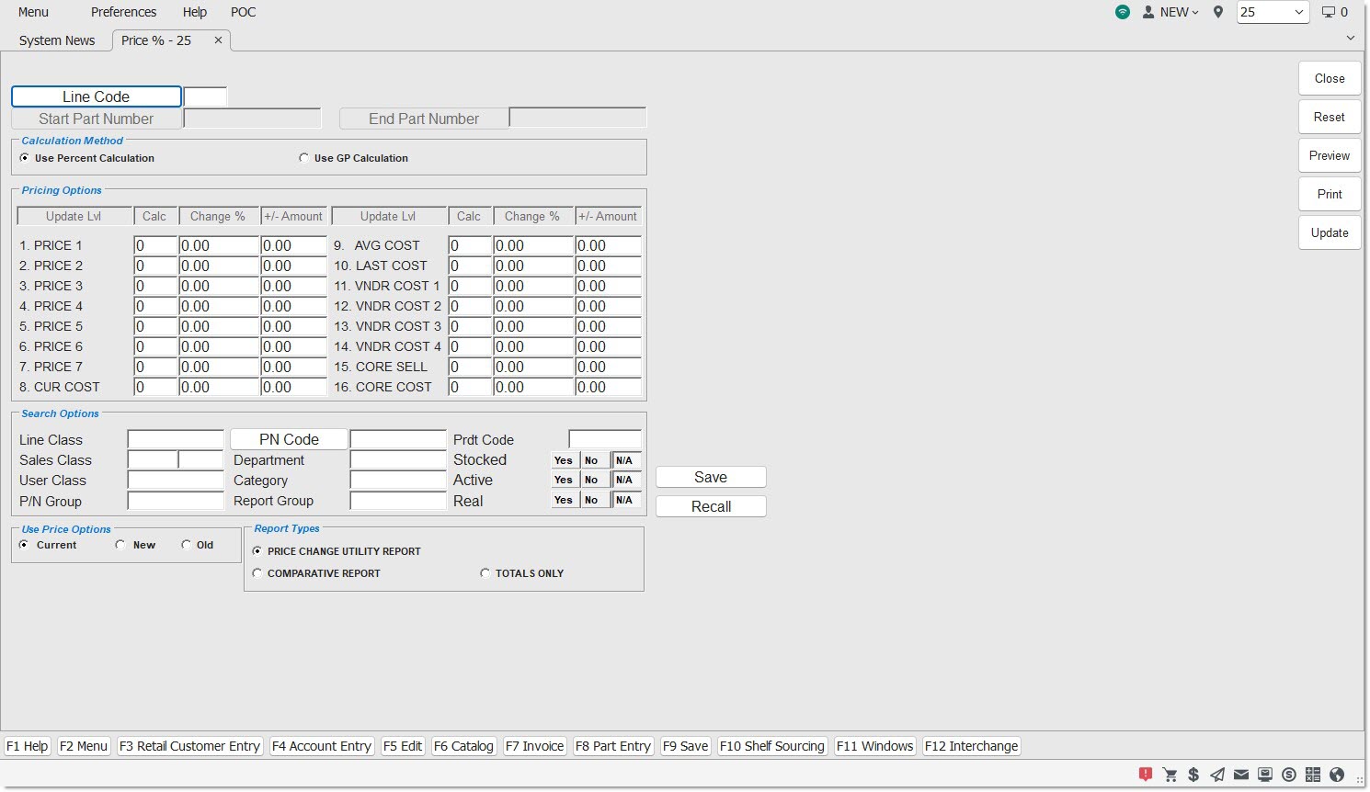The width and height of the screenshot is (1370, 792).
Task: Choose the New price option
Action: coord(120,545)
